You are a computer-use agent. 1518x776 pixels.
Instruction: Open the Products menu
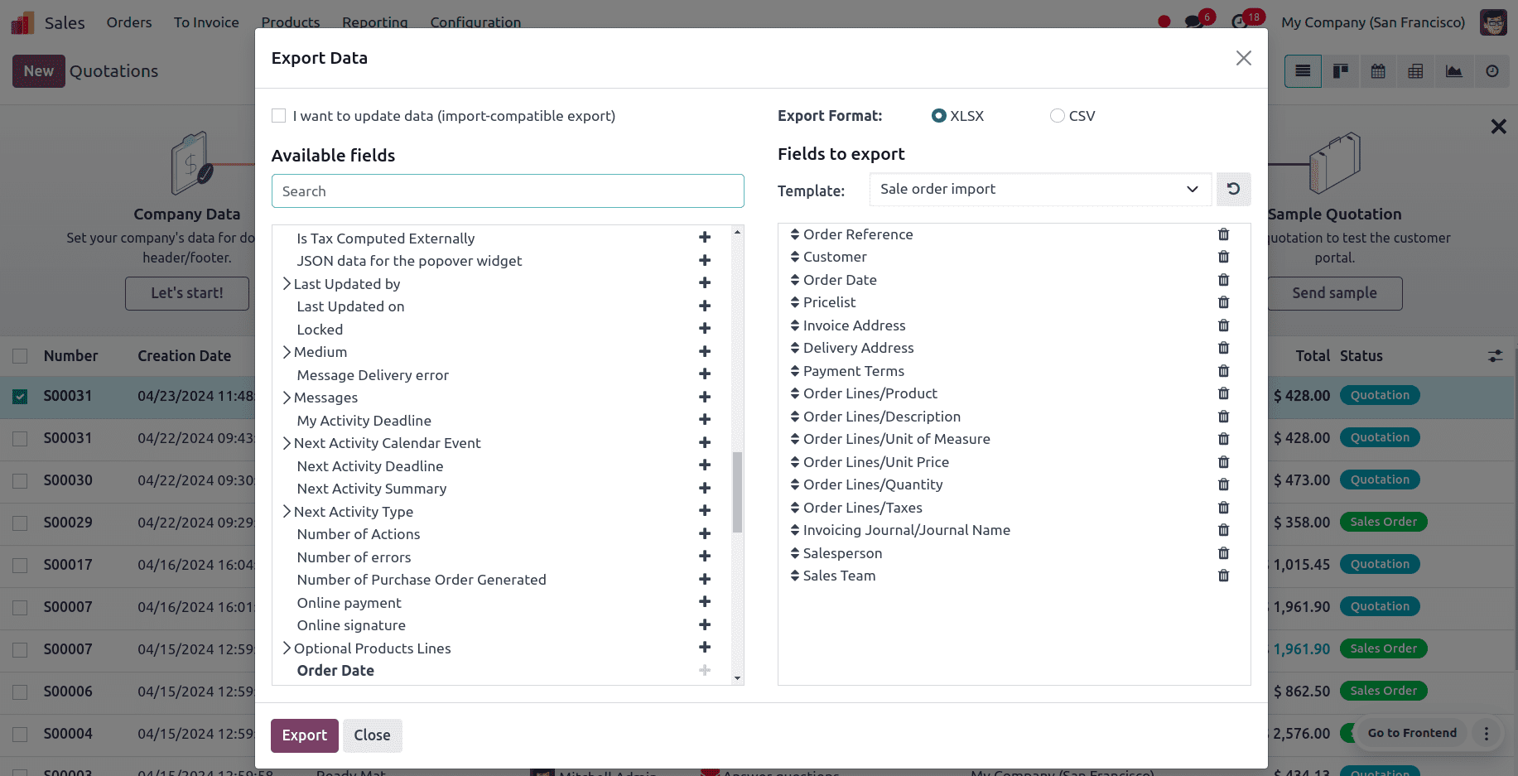coord(291,22)
